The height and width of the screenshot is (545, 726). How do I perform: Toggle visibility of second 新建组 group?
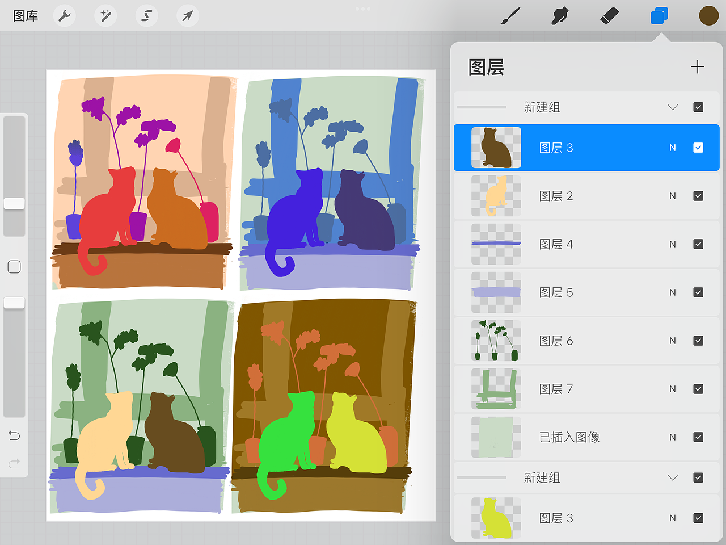(698, 477)
